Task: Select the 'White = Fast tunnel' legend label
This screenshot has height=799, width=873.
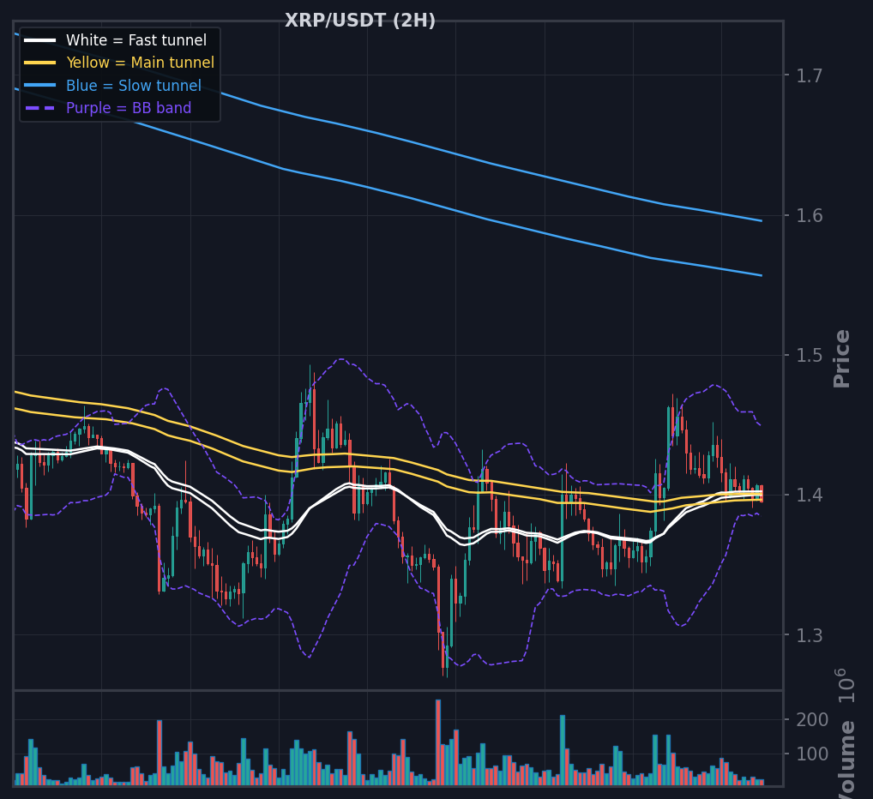Action: coord(136,40)
